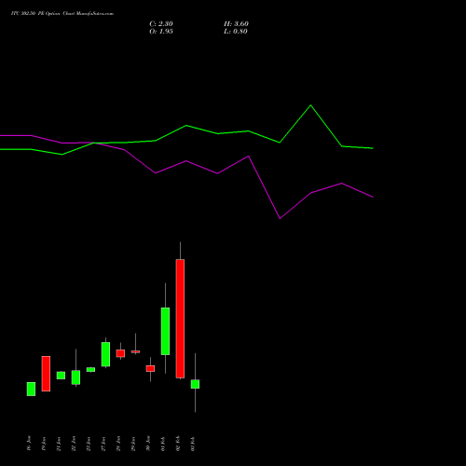Click the open value "O: 1.95"

click(161, 32)
